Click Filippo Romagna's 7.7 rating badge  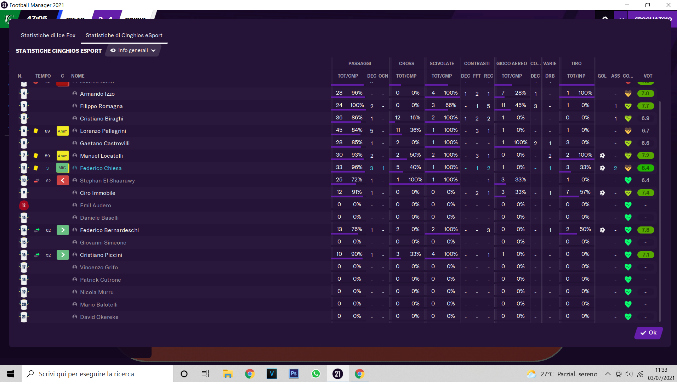(x=645, y=106)
